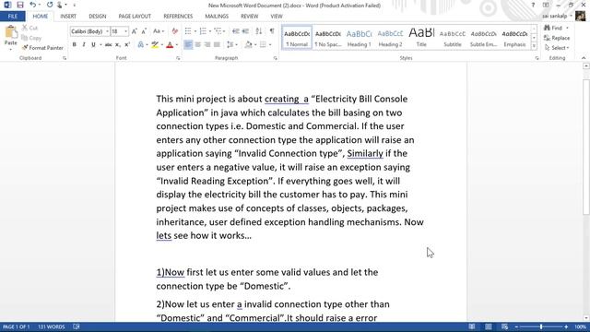590x332 pixels.
Task: Toggle bulleted list
Action: click(x=188, y=31)
